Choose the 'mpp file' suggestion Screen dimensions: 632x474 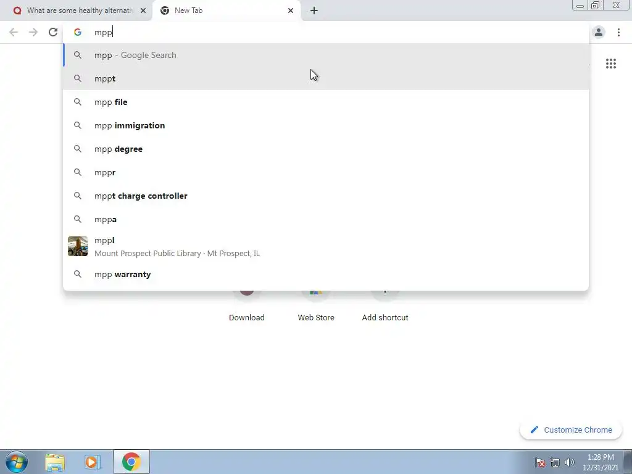tap(326, 102)
